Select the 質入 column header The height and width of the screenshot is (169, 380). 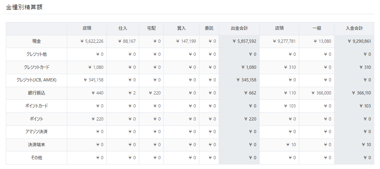pyautogui.click(x=181, y=29)
